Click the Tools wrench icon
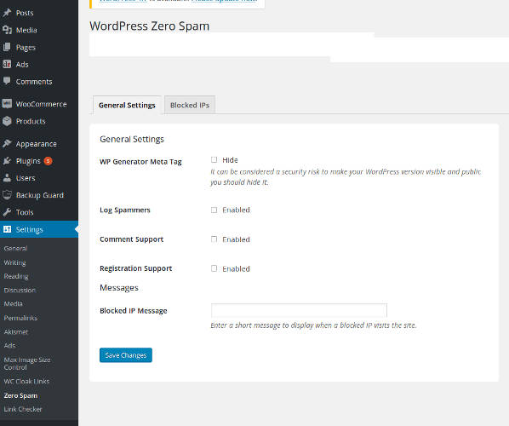509x426 pixels. [7, 212]
